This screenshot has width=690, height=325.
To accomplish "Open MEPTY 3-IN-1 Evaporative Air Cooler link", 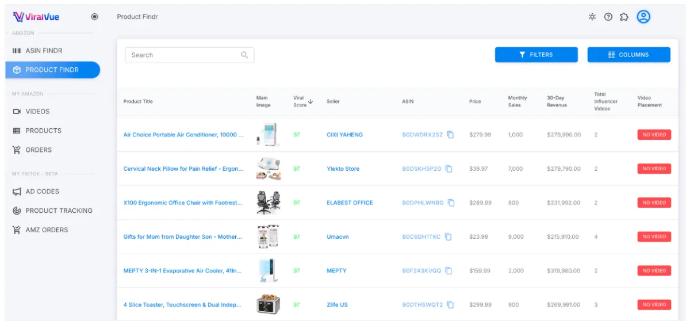I will click(x=183, y=271).
